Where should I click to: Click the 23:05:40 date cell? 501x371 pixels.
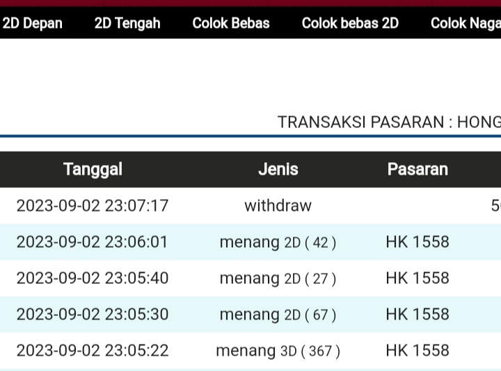pyautogui.click(x=93, y=278)
